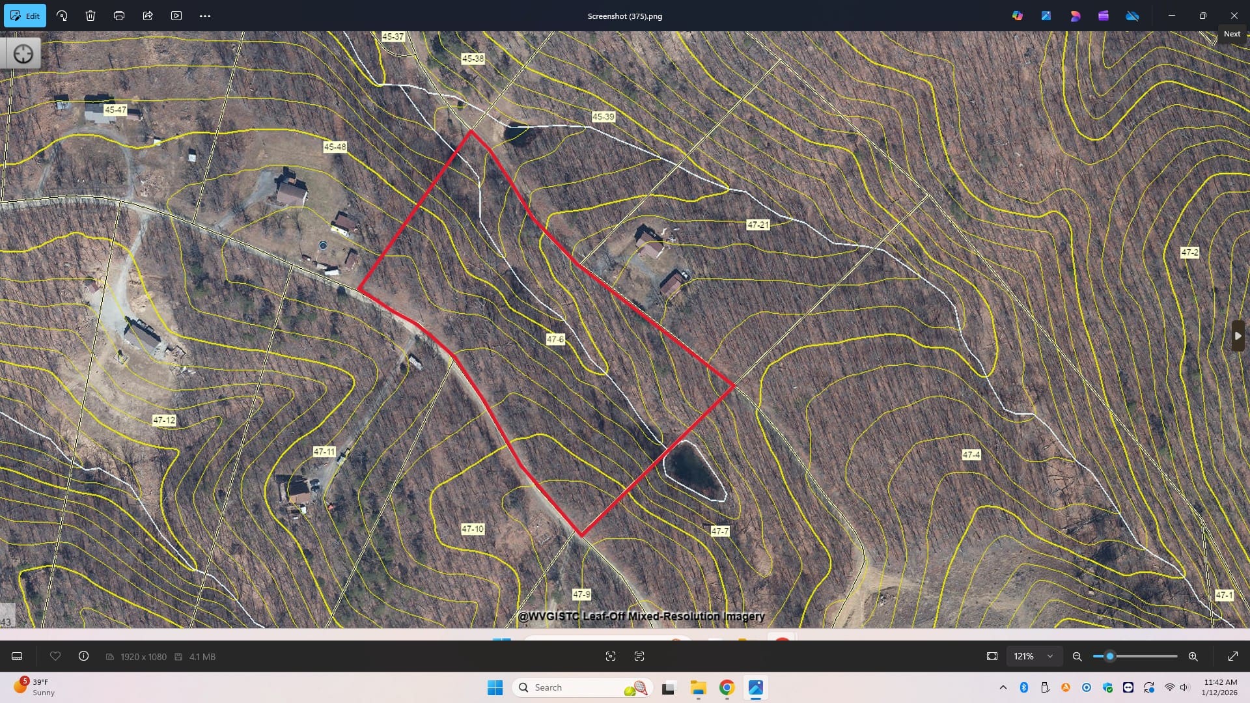The width and height of the screenshot is (1250, 703).
Task: Delete the image using trash icon
Action: pos(90,16)
